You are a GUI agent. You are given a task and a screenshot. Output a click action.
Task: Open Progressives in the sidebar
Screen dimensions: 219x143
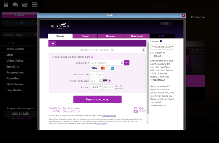15,72
